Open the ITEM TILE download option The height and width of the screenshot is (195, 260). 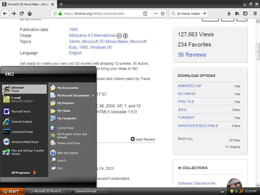tap(186, 102)
